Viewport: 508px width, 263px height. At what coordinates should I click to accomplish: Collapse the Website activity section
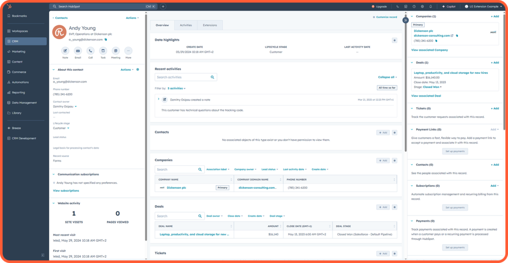pyautogui.click(x=54, y=203)
